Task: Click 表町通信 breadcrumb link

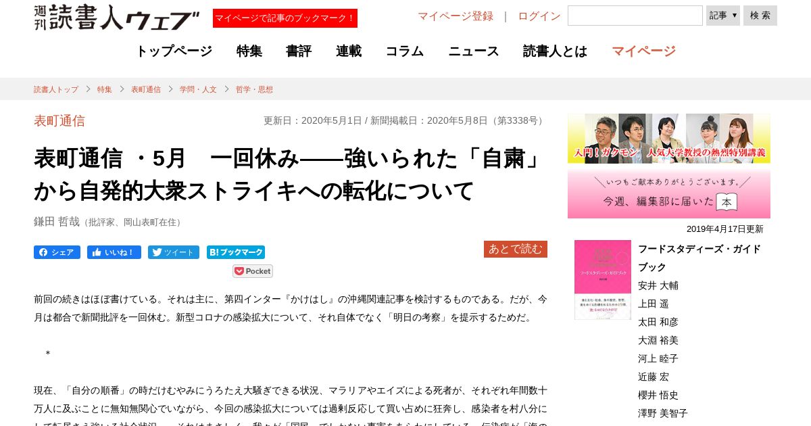Action: pos(146,89)
